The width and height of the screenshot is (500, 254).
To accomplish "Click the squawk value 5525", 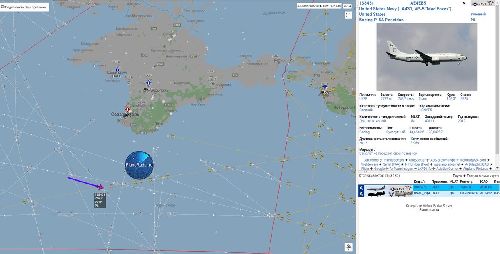I will coord(464,99).
